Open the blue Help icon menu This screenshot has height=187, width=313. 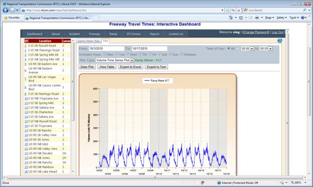pos(302,18)
